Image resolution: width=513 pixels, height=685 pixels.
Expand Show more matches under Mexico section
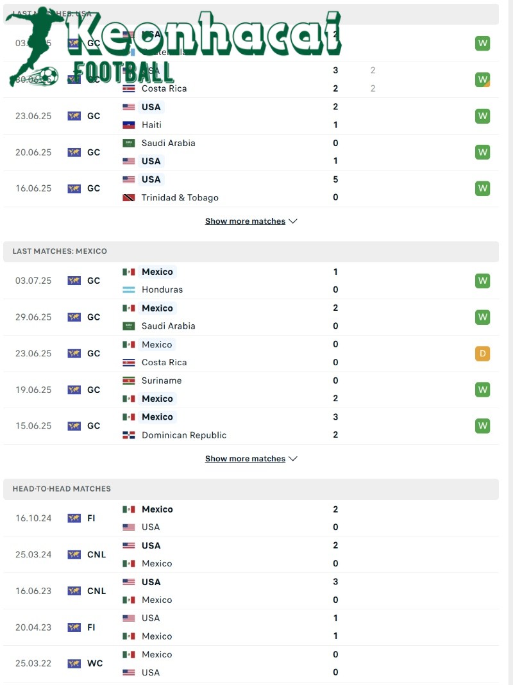(x=246, y=459)
